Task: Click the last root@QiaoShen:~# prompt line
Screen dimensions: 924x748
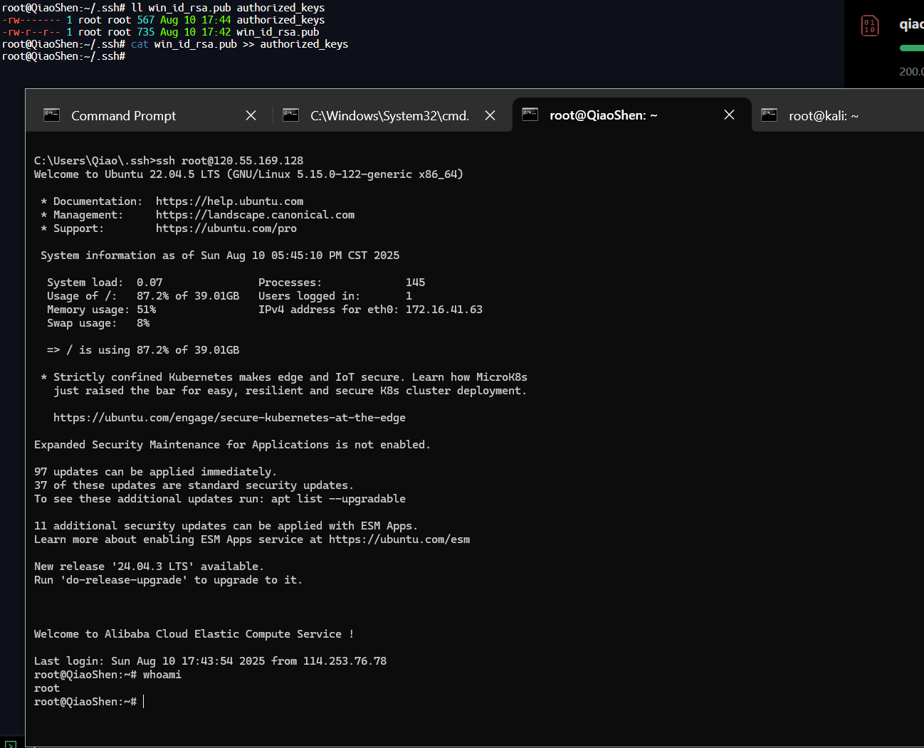Action: coord(85,702)
